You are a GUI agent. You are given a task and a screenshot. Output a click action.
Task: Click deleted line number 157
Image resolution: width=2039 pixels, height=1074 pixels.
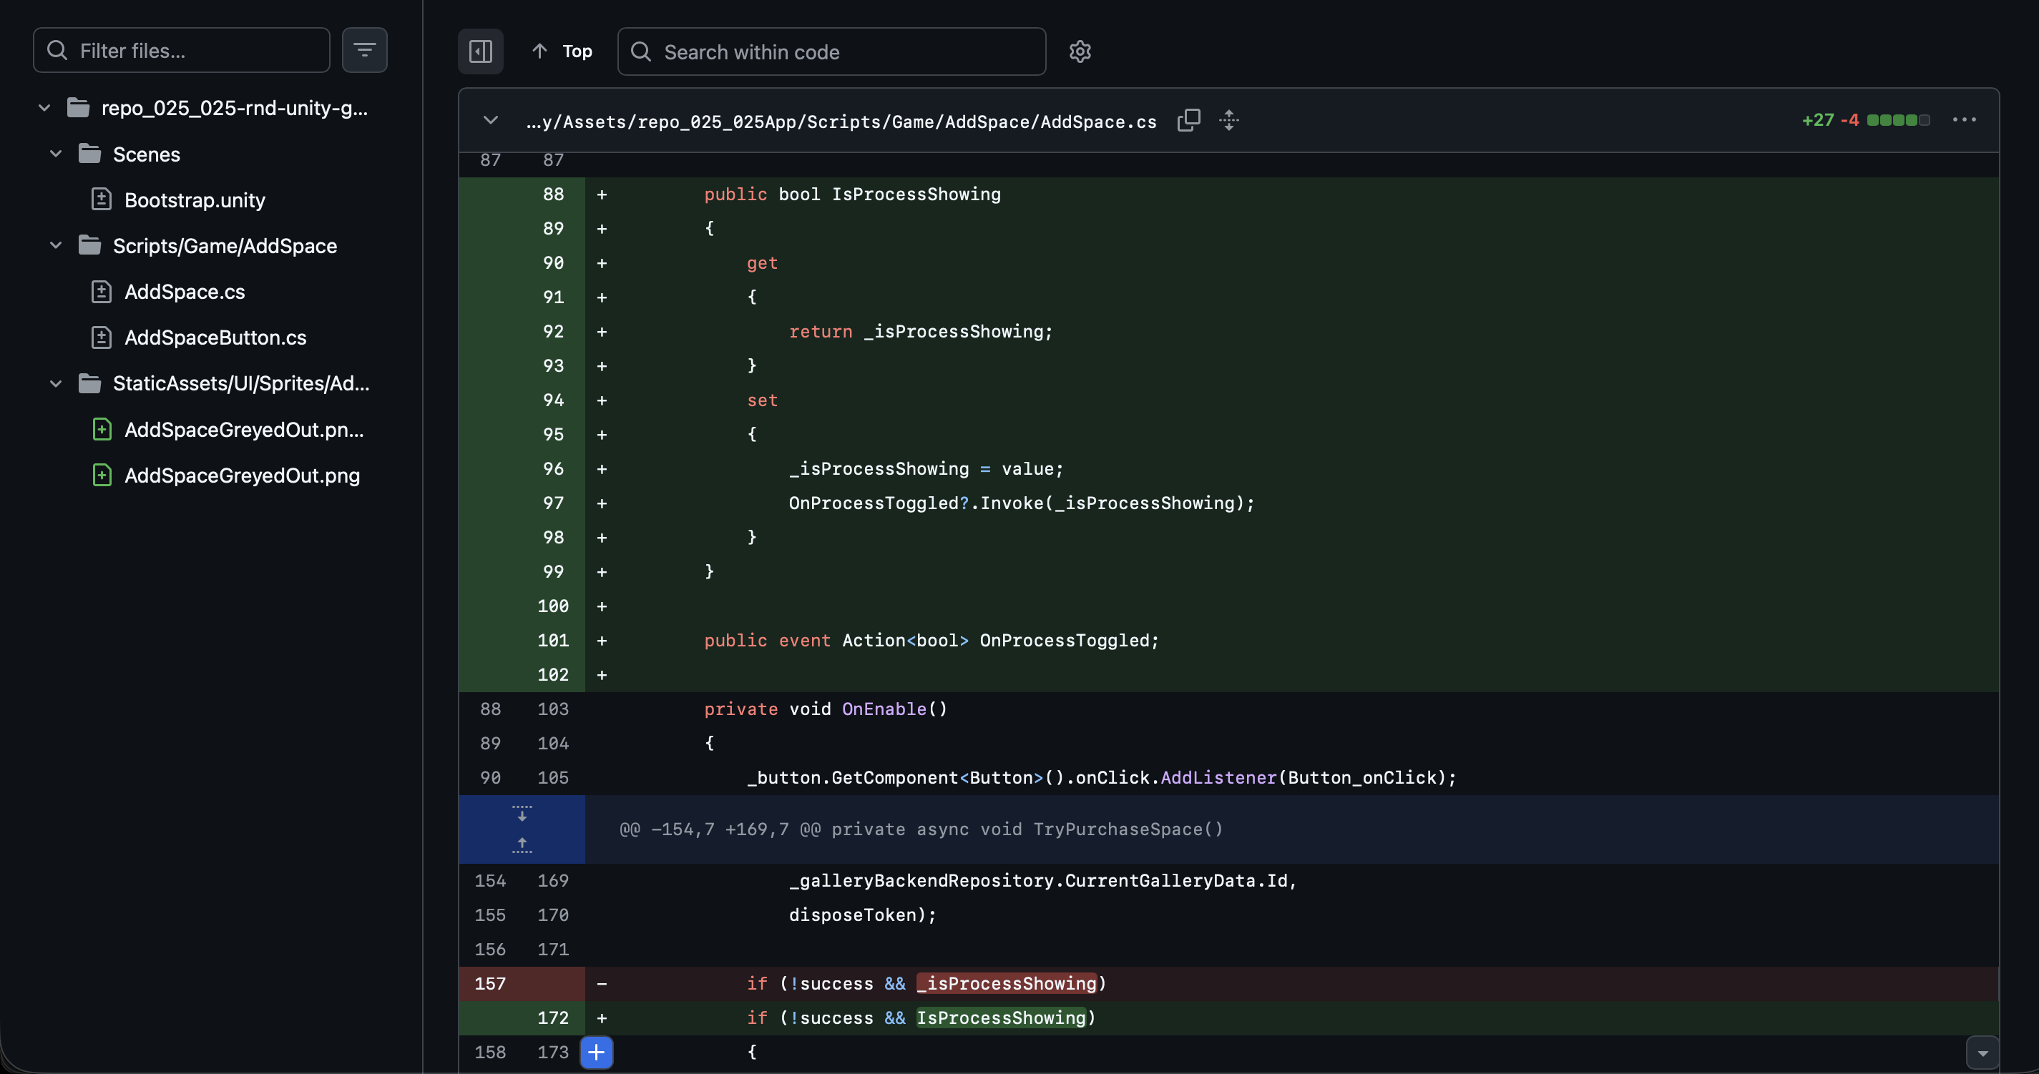[x=490, y=984]
